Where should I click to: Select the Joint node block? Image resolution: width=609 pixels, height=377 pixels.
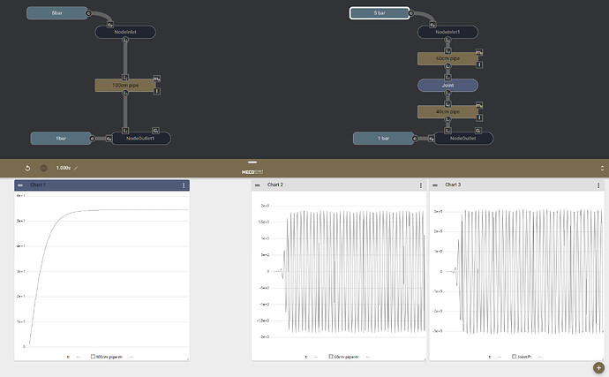pyautogui.click(x=447, y=85)
